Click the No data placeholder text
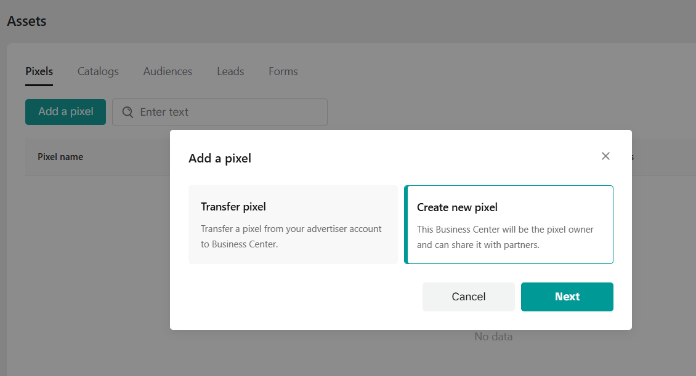Image resolution: width=696 pixels, height=376 pixels. (x=493, y=337)
